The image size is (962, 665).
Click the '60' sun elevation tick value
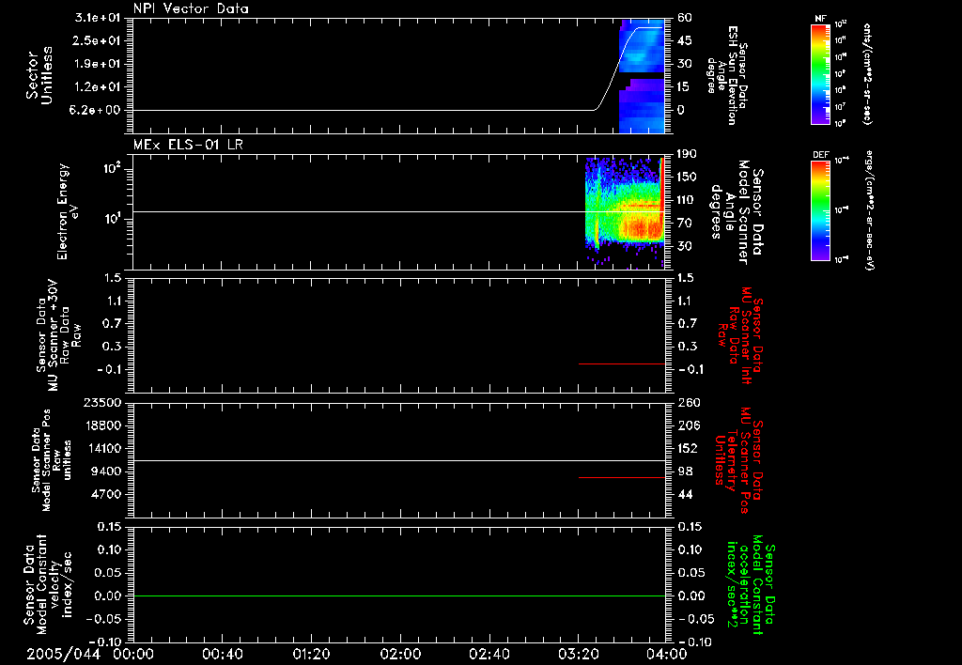[685, 18]
